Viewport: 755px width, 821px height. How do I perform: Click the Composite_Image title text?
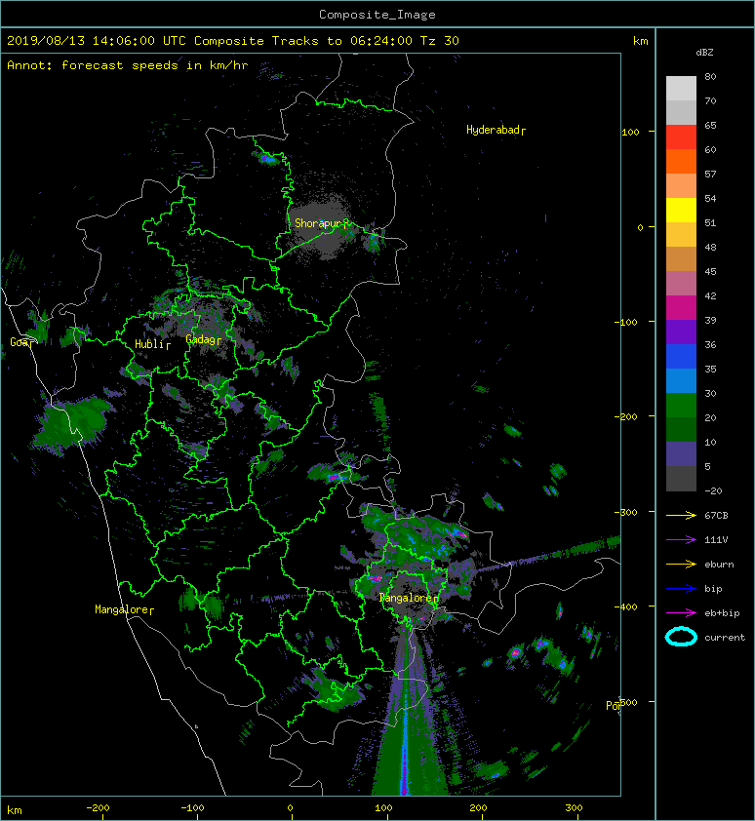click(x=377, y=15)
